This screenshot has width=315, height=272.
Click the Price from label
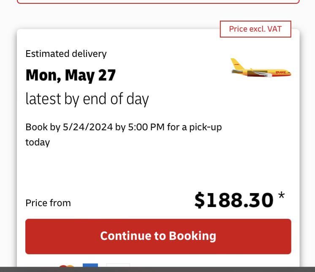pos(48,203)
